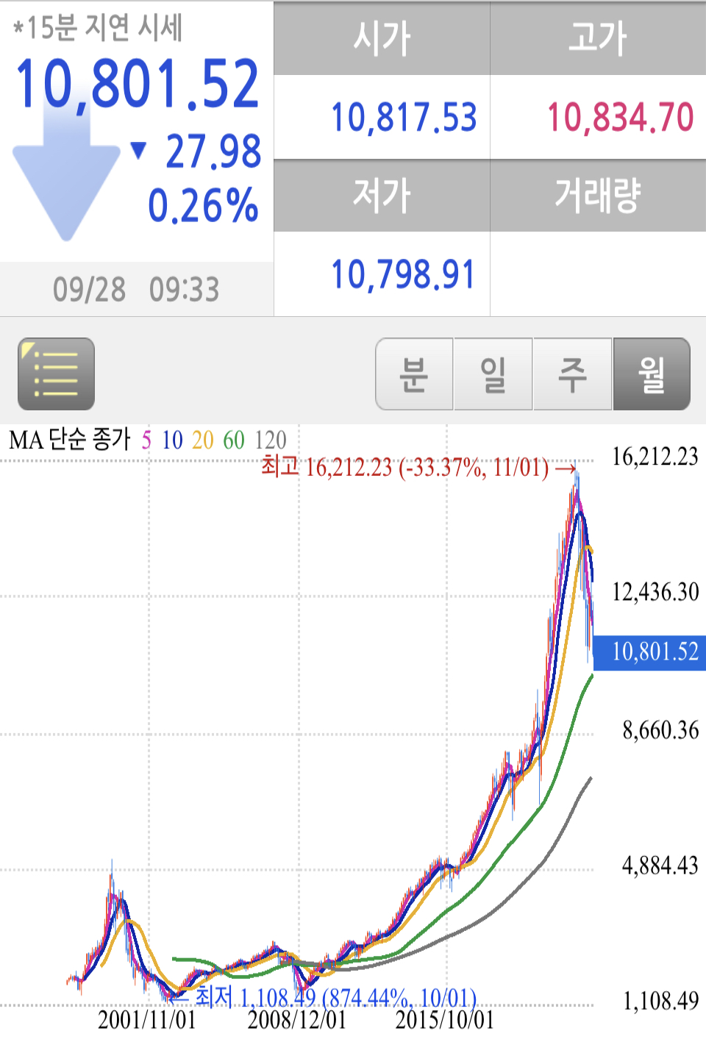Image resolution: width=706 pixels, height=1042 pixels.
Task: Tap the 최고 16,212.23 high annotation
Action: pos(419,467)
